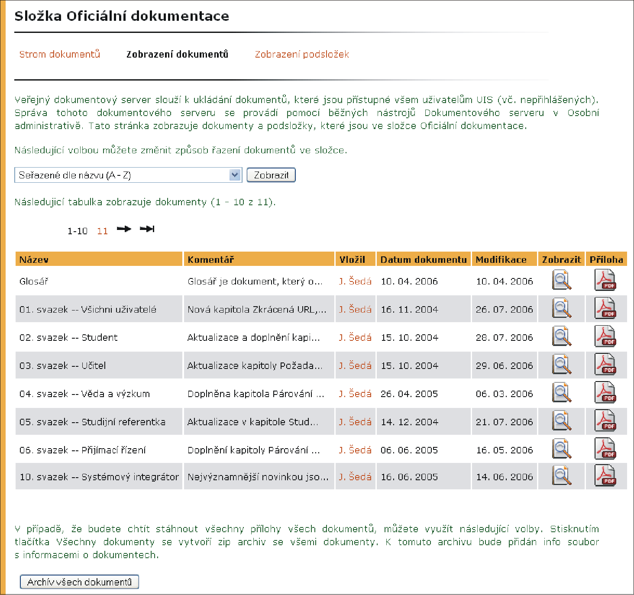
Task: Select 04. svazek -- Věda a výzkum name
Action: point(84,394)
